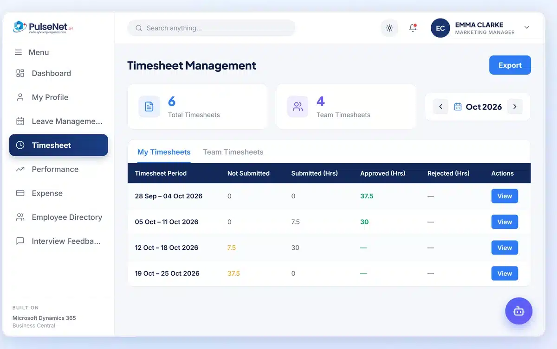557x349 pixels.
Task: Open Leave Management calendar item
Action: tap(58, 121)
